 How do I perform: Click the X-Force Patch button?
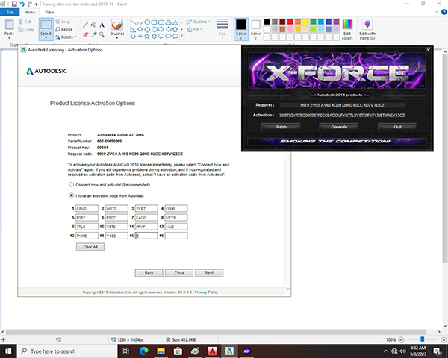(x=281, y=127)
